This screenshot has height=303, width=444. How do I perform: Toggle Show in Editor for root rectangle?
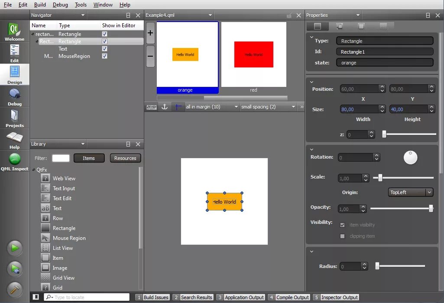point(104,34)
